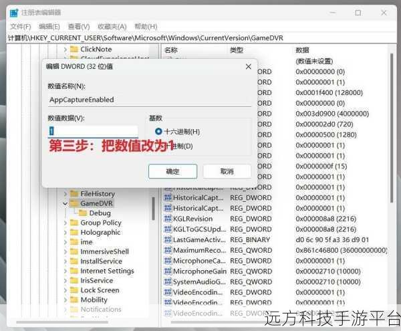Select the data cell 0x000002d0 (720)
Image resolution: width=401 pixels, height=331 pixels.
pos(324,124)
